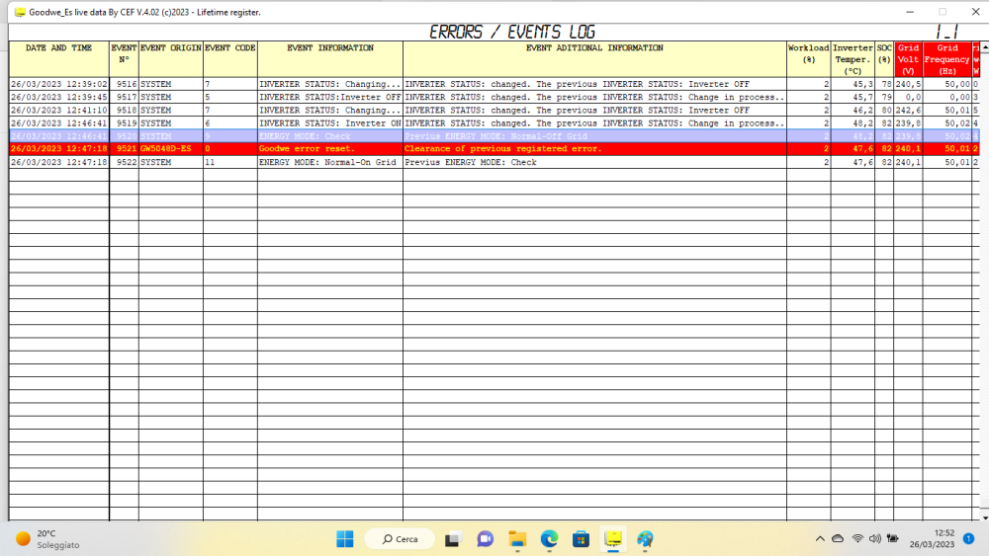
Task: Click scrollbar down arrow
Action: [985, 517]
